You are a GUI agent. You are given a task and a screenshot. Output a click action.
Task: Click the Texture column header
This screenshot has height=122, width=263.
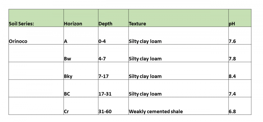click(179, 18)
